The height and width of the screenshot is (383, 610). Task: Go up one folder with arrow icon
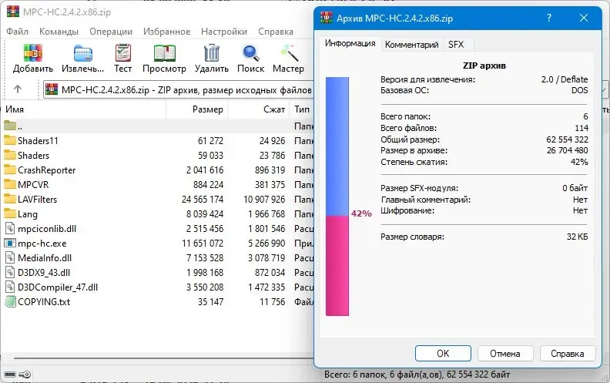tap(18, 89)
